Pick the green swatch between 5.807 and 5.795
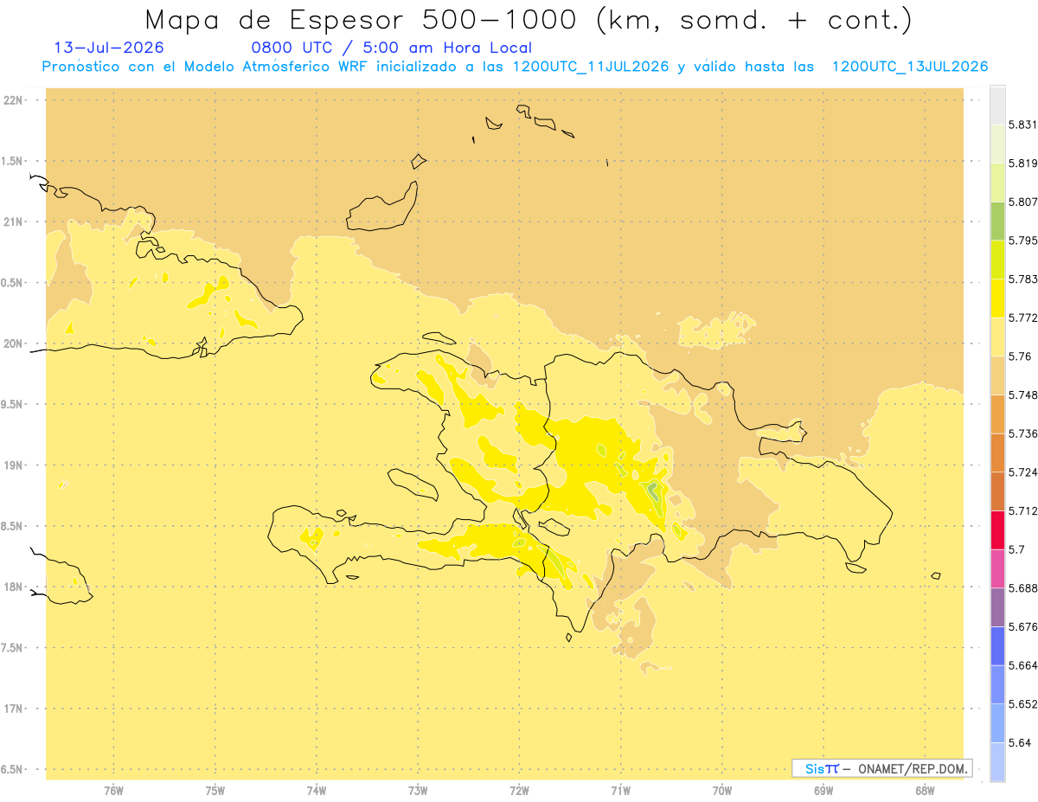 coord(997,221)
